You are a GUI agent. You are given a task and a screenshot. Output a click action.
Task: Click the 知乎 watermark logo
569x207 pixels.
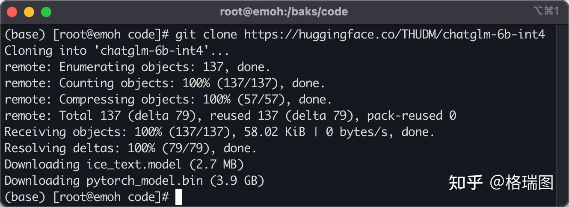[x=466, y=183]
